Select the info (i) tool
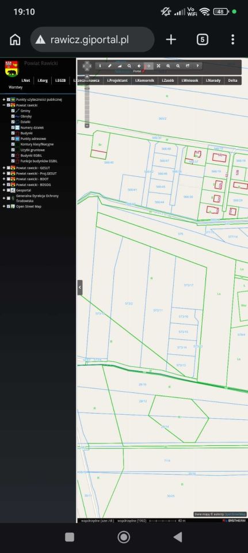 pyautogui.click(x=100, y=66)
